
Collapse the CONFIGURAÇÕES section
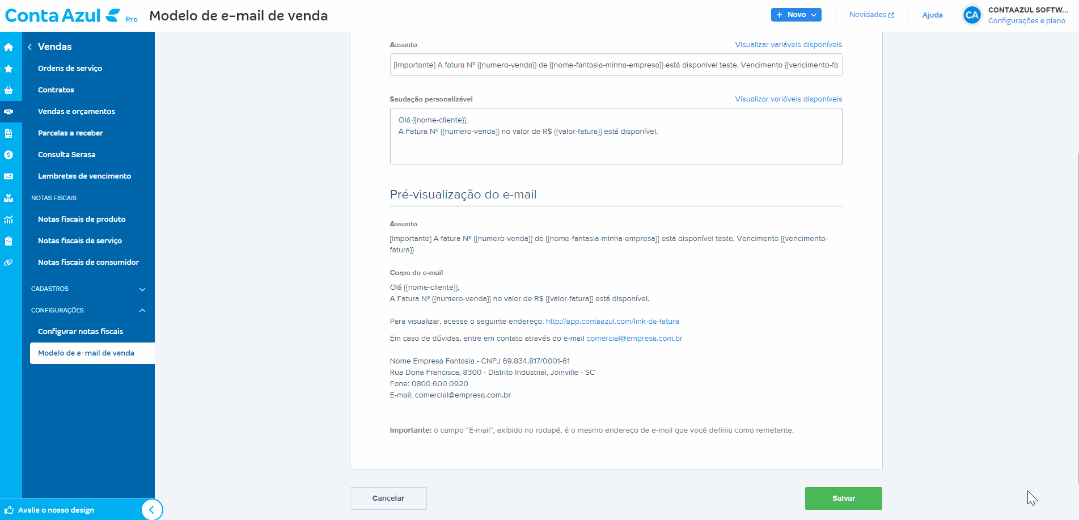point(88,310)
